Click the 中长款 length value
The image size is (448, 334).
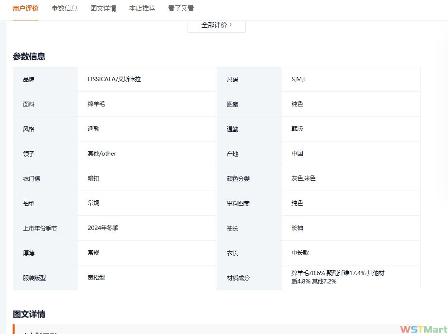(x=300, y=253)
